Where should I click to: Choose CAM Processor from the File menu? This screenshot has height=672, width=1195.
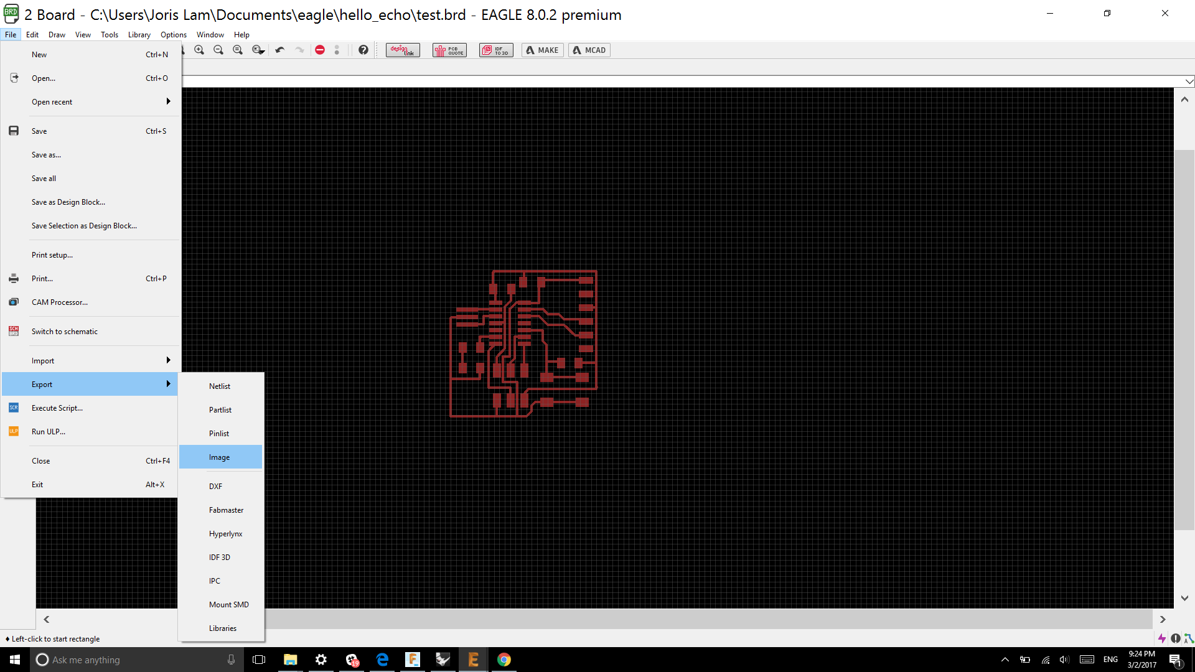pos(60,302)
